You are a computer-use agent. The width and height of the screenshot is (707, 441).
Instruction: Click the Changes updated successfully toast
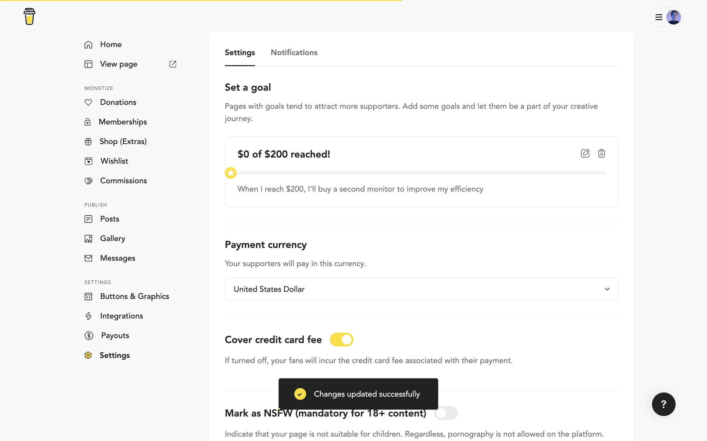pyautogui.click(x=358, y=394)
